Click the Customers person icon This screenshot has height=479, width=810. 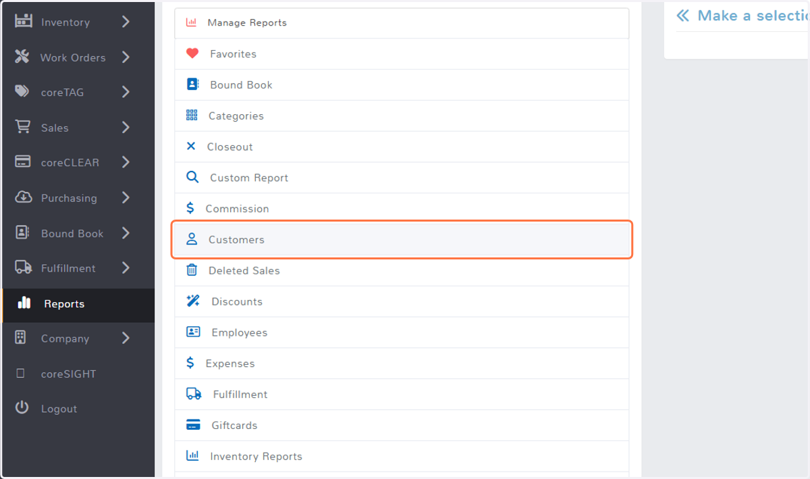(x=192, y=239)
